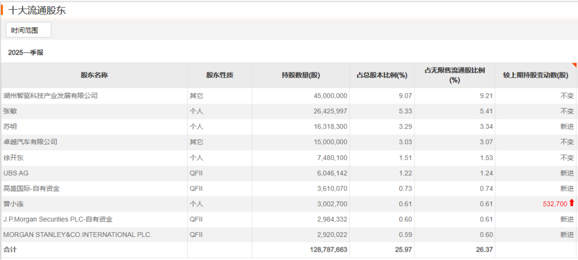Open shareholder 湖州智驱科技产业发展有限公司
This screenshot has height=260, width=578.
[50, 96]
